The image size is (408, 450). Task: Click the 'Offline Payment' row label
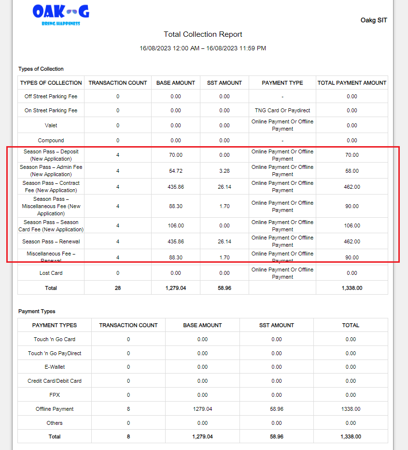pyautogui.click(x=55, y=409)
